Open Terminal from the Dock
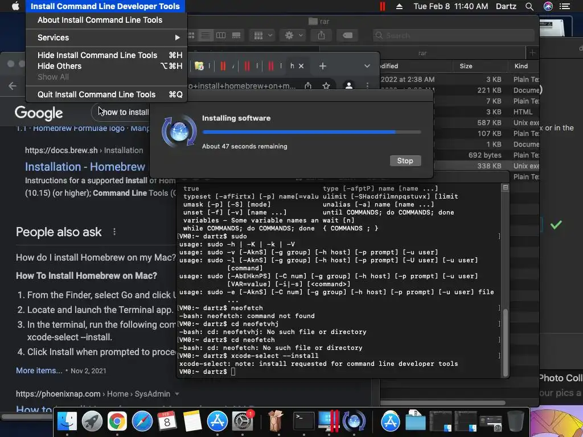This screenshot has width=583, height=437. [x=304, y=422]
